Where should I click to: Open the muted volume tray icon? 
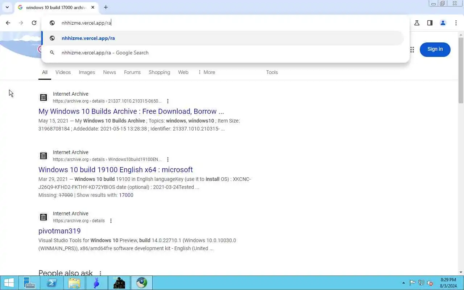[430, 283]
